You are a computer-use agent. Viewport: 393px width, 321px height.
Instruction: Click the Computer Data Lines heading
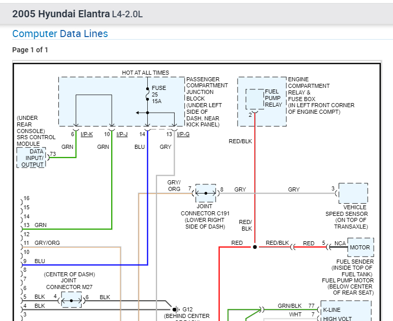(60, 34)
